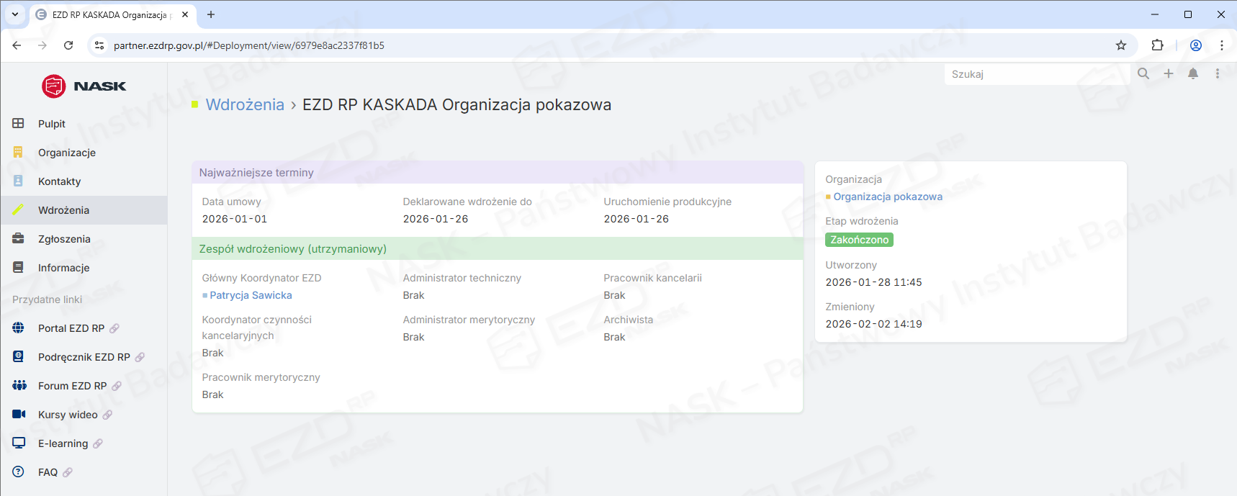Viewport: 1237px width, 496px height.
Task: Click the Administrator merytoryczny label
Action: 469,320
